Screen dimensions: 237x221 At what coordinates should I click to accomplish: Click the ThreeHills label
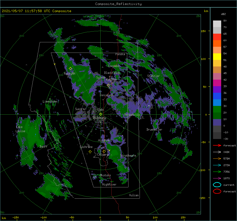click(x=132, y=115)
